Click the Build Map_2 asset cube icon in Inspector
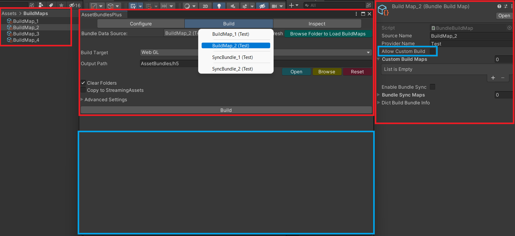 click(383, 10)
